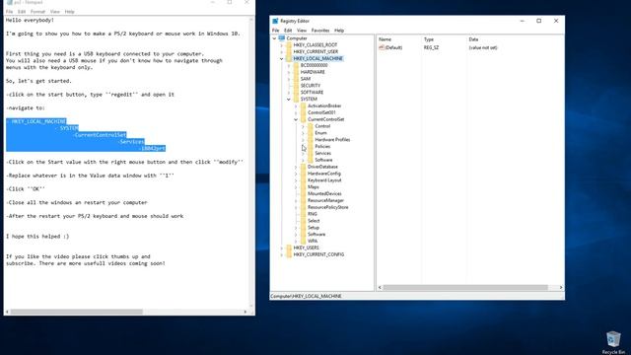This screenshot has width=631, height=355.
Task: Open Format menu in Notepad
Action: [37, 12]
